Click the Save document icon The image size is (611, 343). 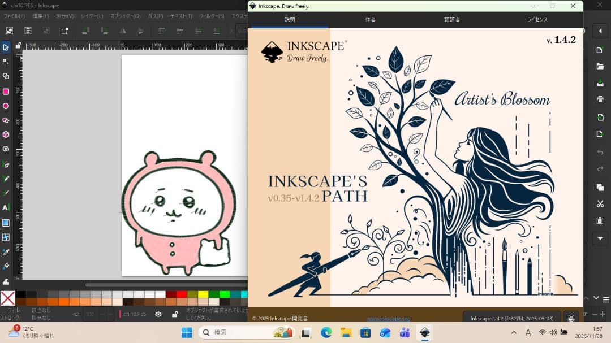click(x=600, y=83)
